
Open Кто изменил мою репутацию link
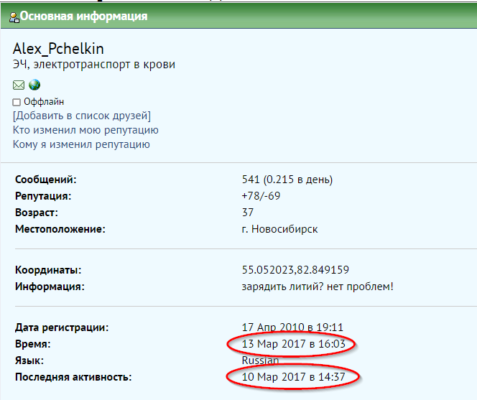(x=85, y=130)
